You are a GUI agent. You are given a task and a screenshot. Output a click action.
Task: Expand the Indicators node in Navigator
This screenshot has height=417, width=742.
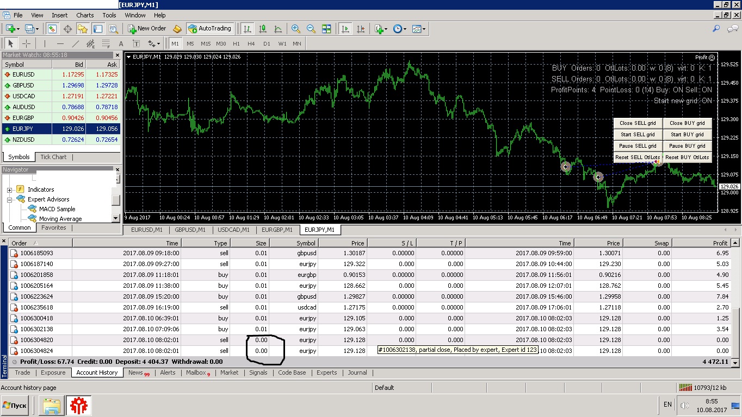click(9, 189)
